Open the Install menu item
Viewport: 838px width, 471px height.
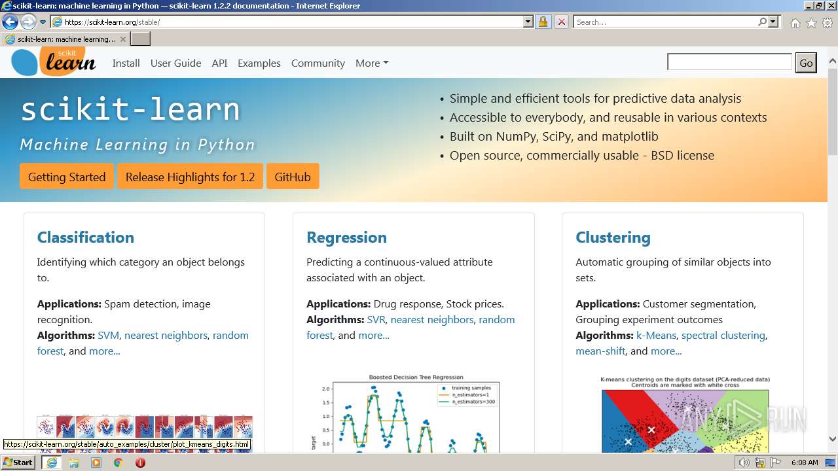126,63
